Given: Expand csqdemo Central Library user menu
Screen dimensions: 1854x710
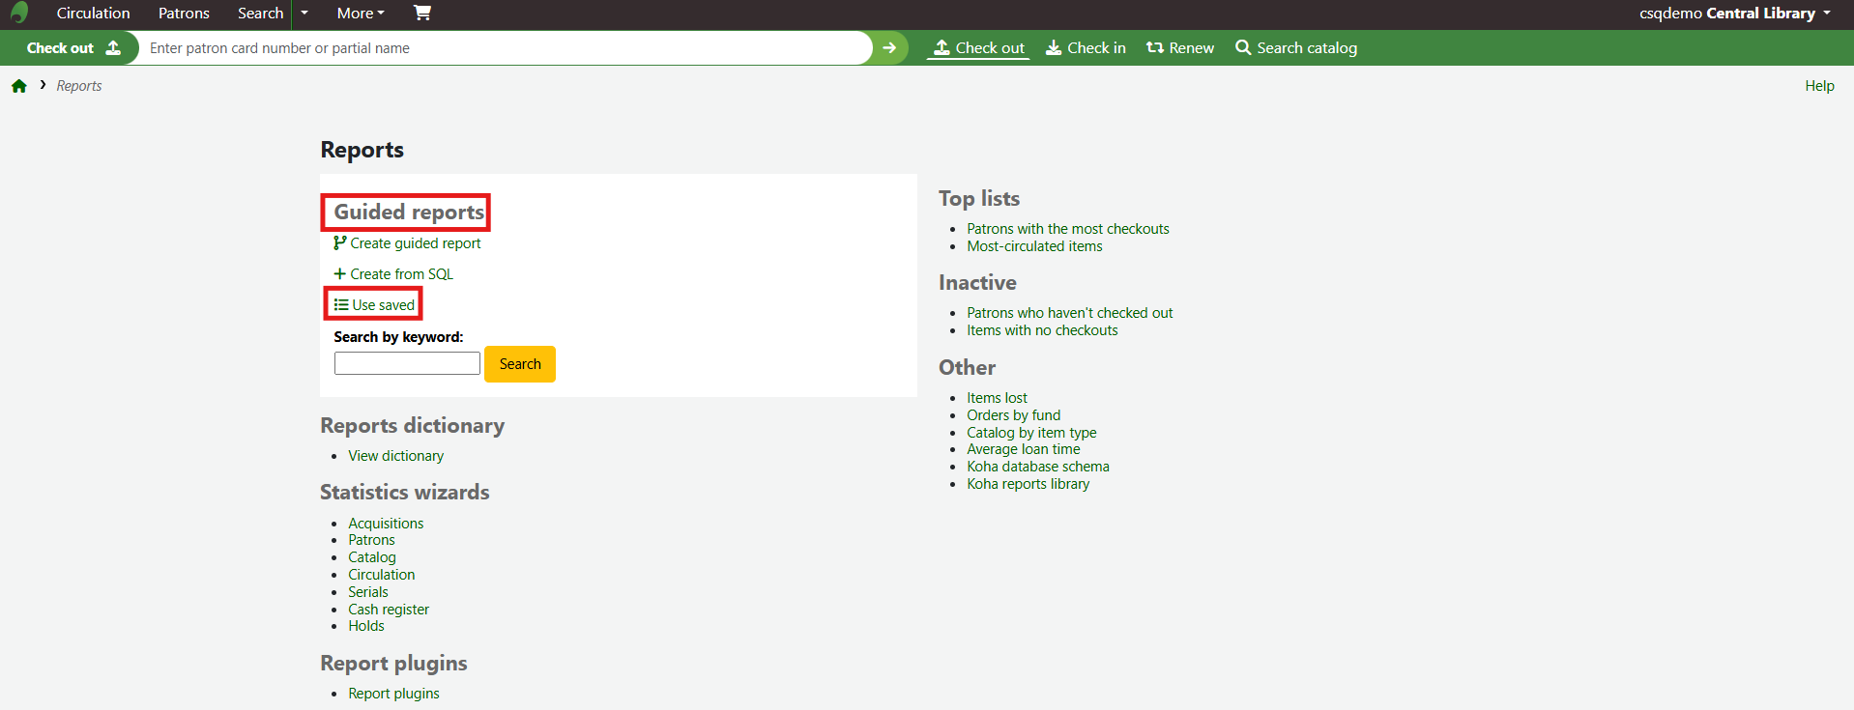Looking at the screenshot, I should coord(1734,14).
